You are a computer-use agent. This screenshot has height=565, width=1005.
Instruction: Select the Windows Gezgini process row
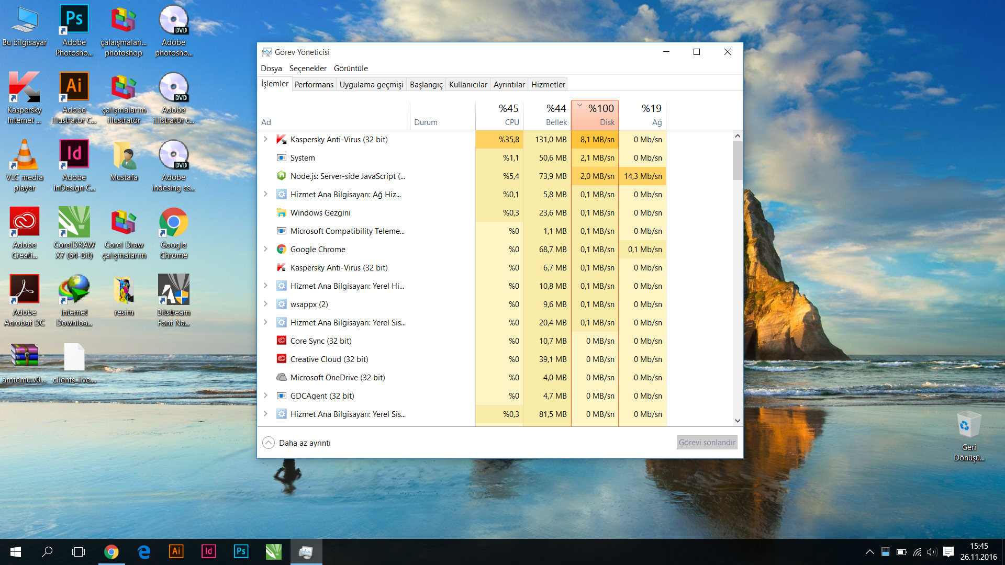[462, 212]
